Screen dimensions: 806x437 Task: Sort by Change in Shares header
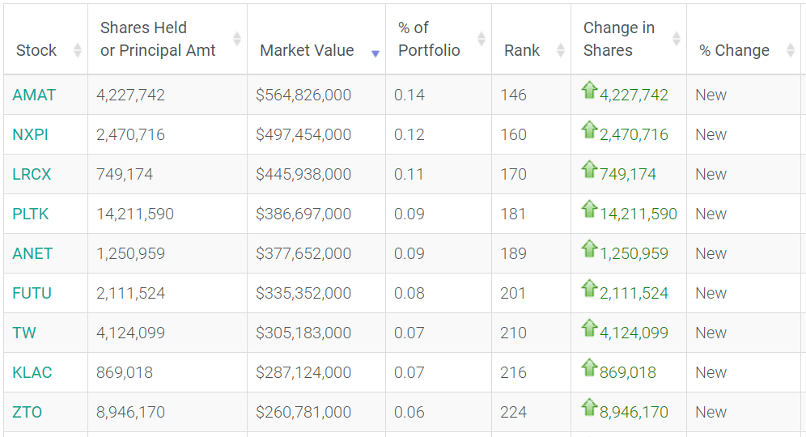click(x=619, y=39)
